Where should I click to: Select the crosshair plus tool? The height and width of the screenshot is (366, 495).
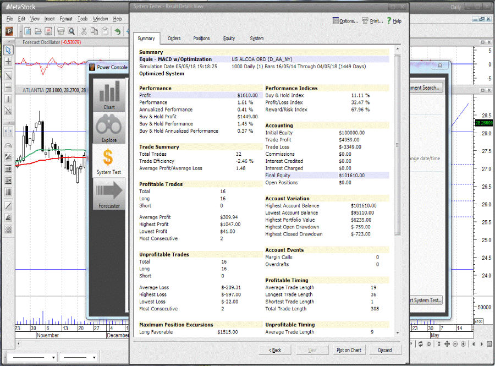8,62
